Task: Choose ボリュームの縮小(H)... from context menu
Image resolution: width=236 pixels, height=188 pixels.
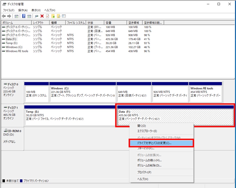Action: click(x=149, y=160)
